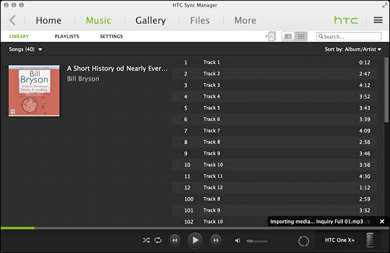Screen dimensions: 390x253
Task: Click the sync circular arrows icon
Action: click(304, 241)
